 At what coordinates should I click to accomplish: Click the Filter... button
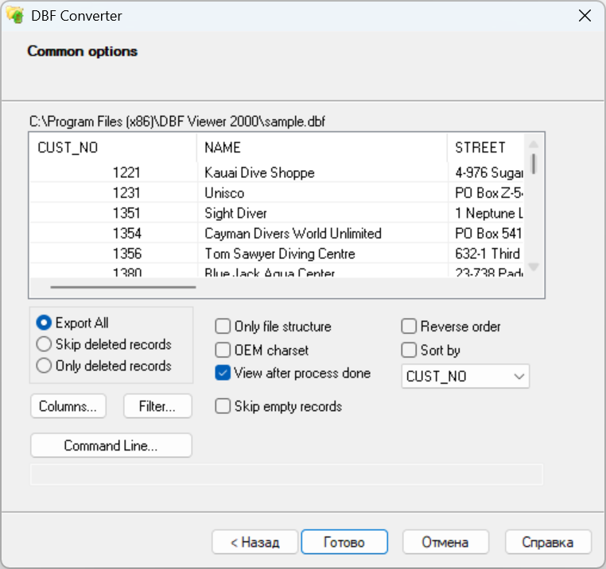coord(158,406)
